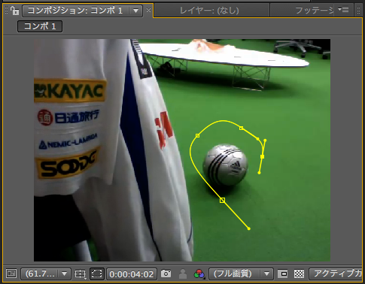Select the upper-left mask path vertex
The height and width of the screenshot is (284, 365).
point(198,135)
